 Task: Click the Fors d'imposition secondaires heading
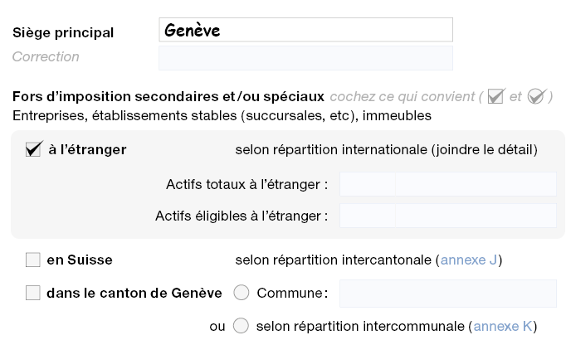click(x=168, y=97)
